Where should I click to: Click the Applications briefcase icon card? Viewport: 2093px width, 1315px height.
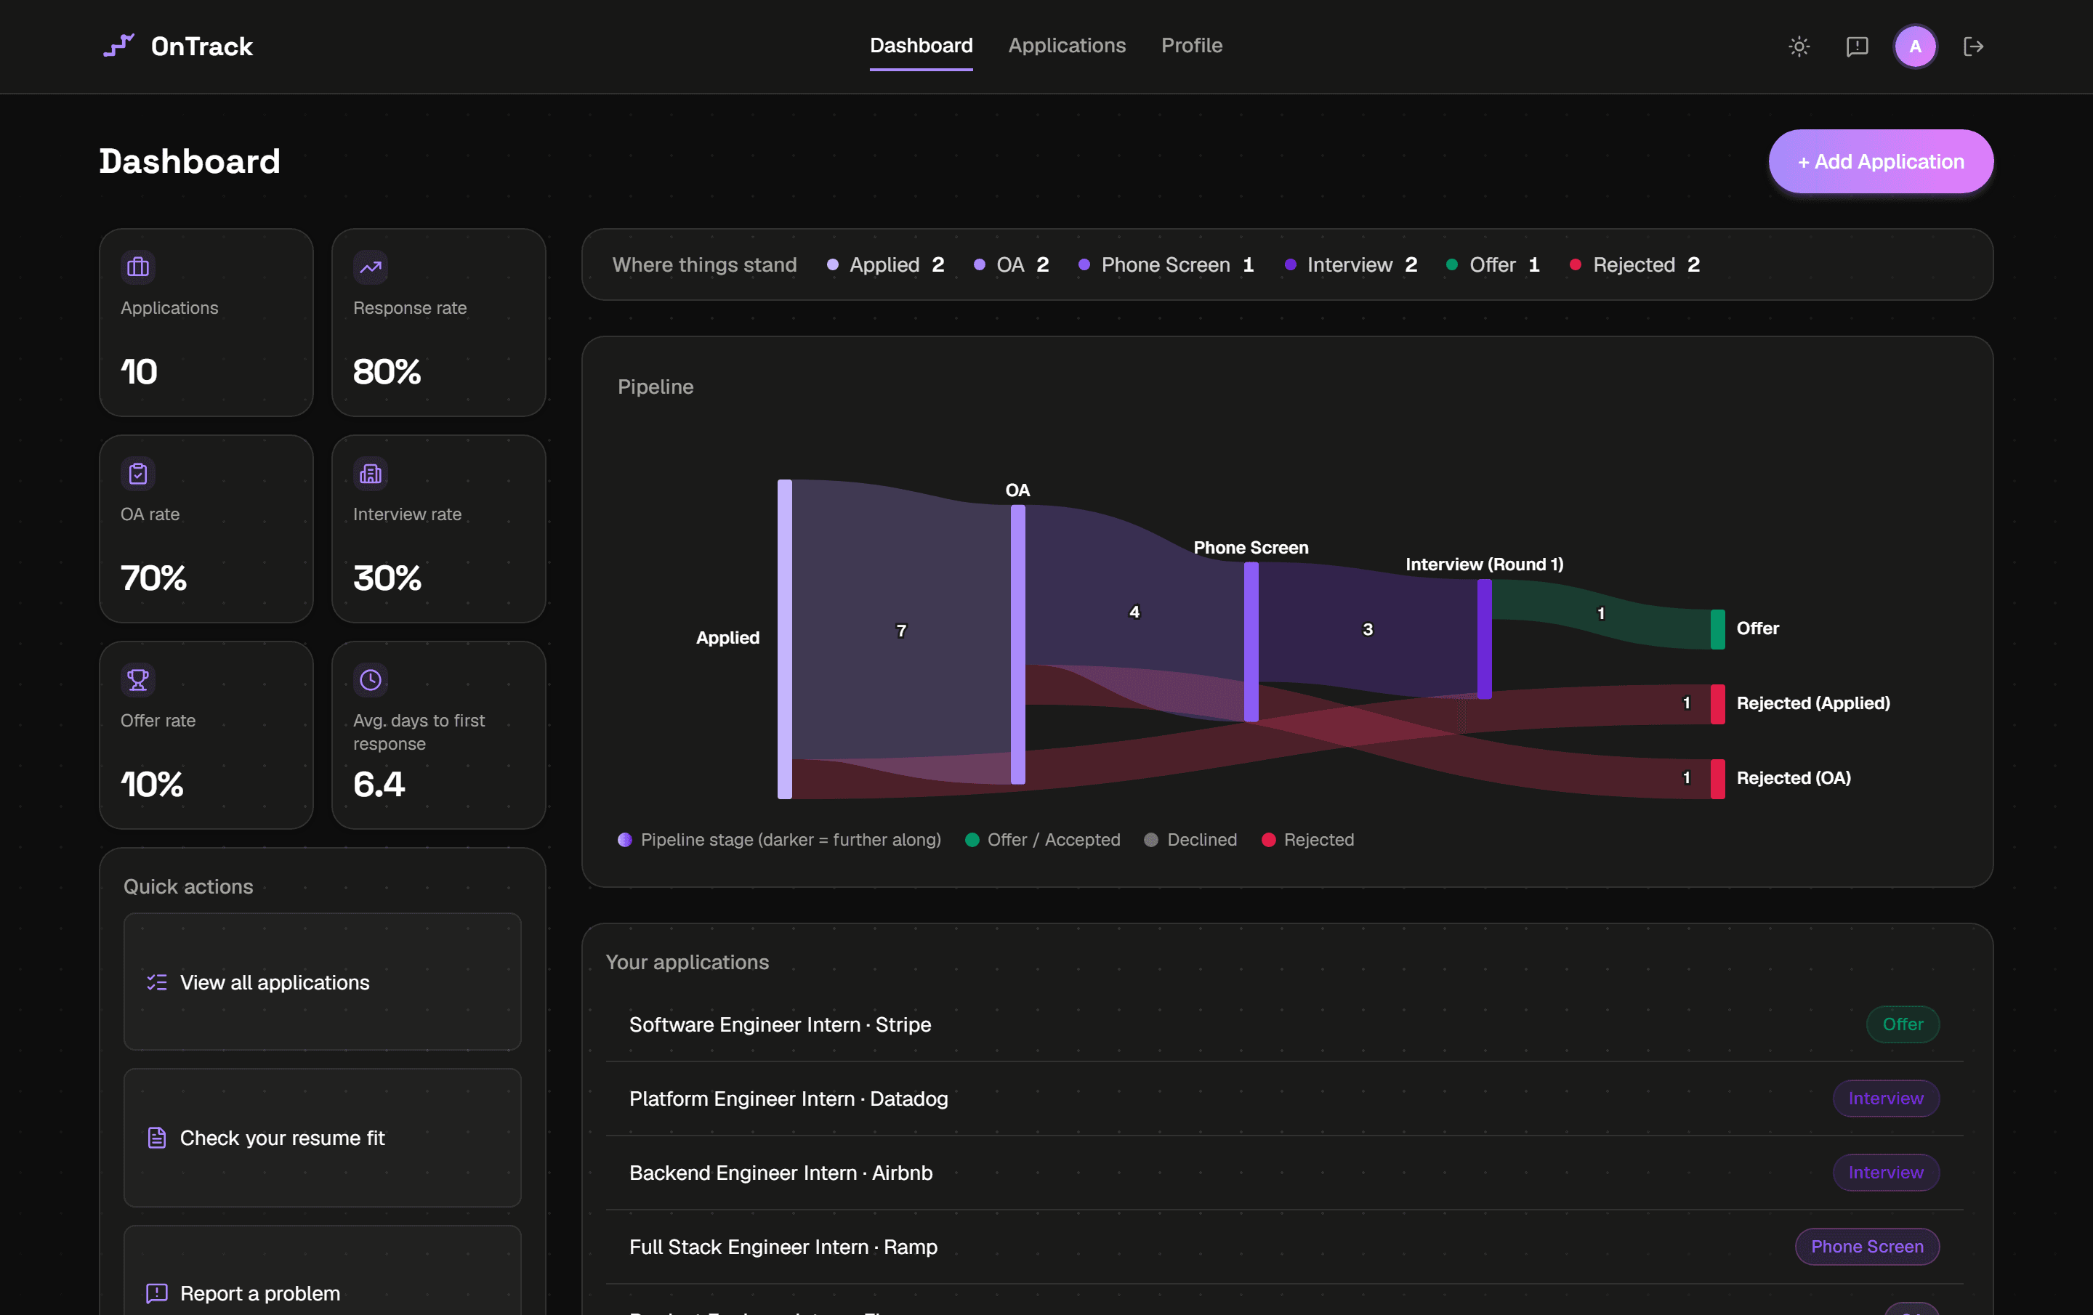click(x=138, y=267)
